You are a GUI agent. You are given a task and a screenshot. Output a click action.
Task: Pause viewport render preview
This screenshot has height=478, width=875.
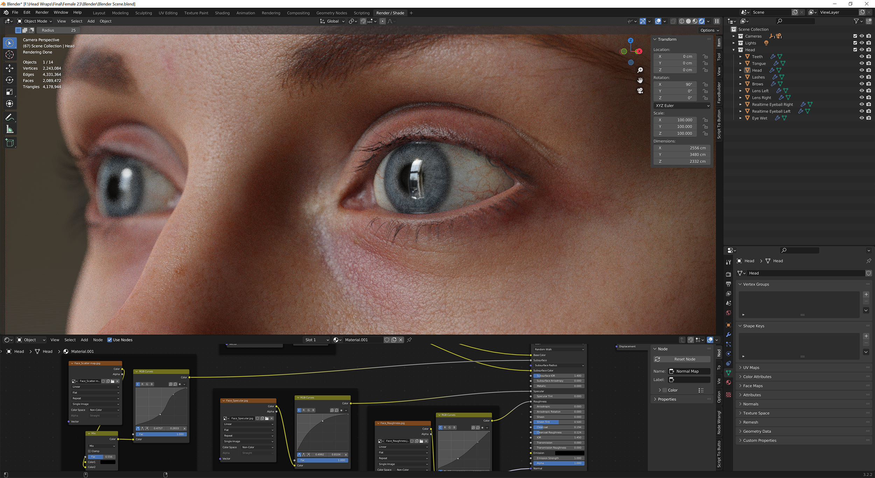tap(716, 21)
